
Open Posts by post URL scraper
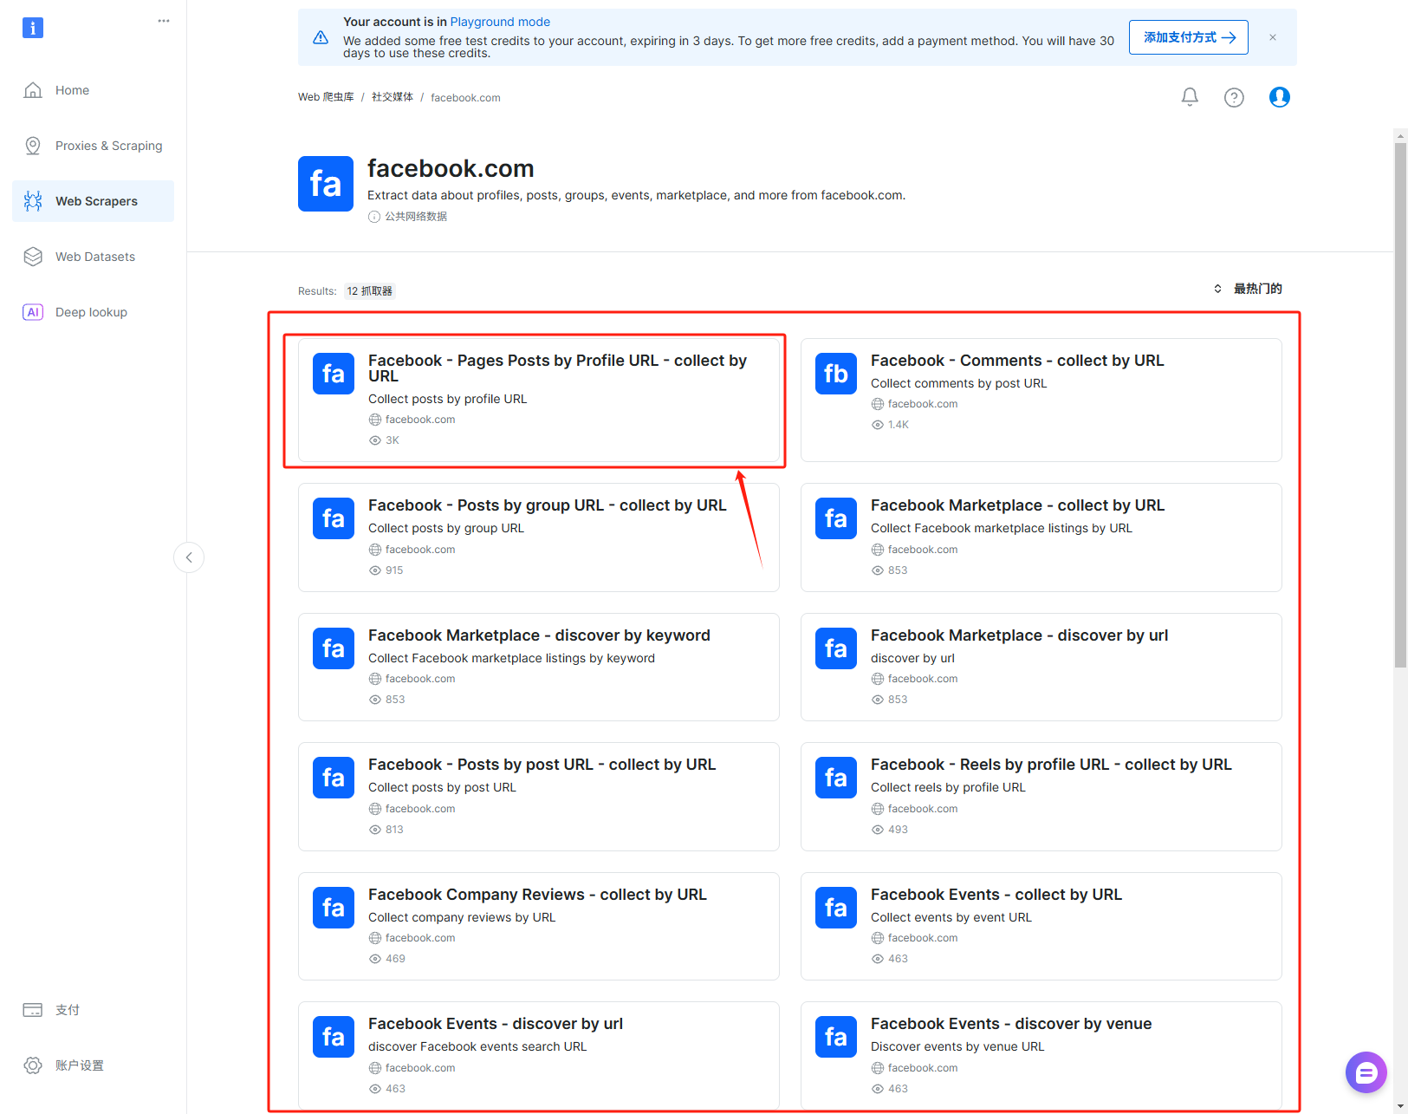pyautogui.click(x=539, y=797)
